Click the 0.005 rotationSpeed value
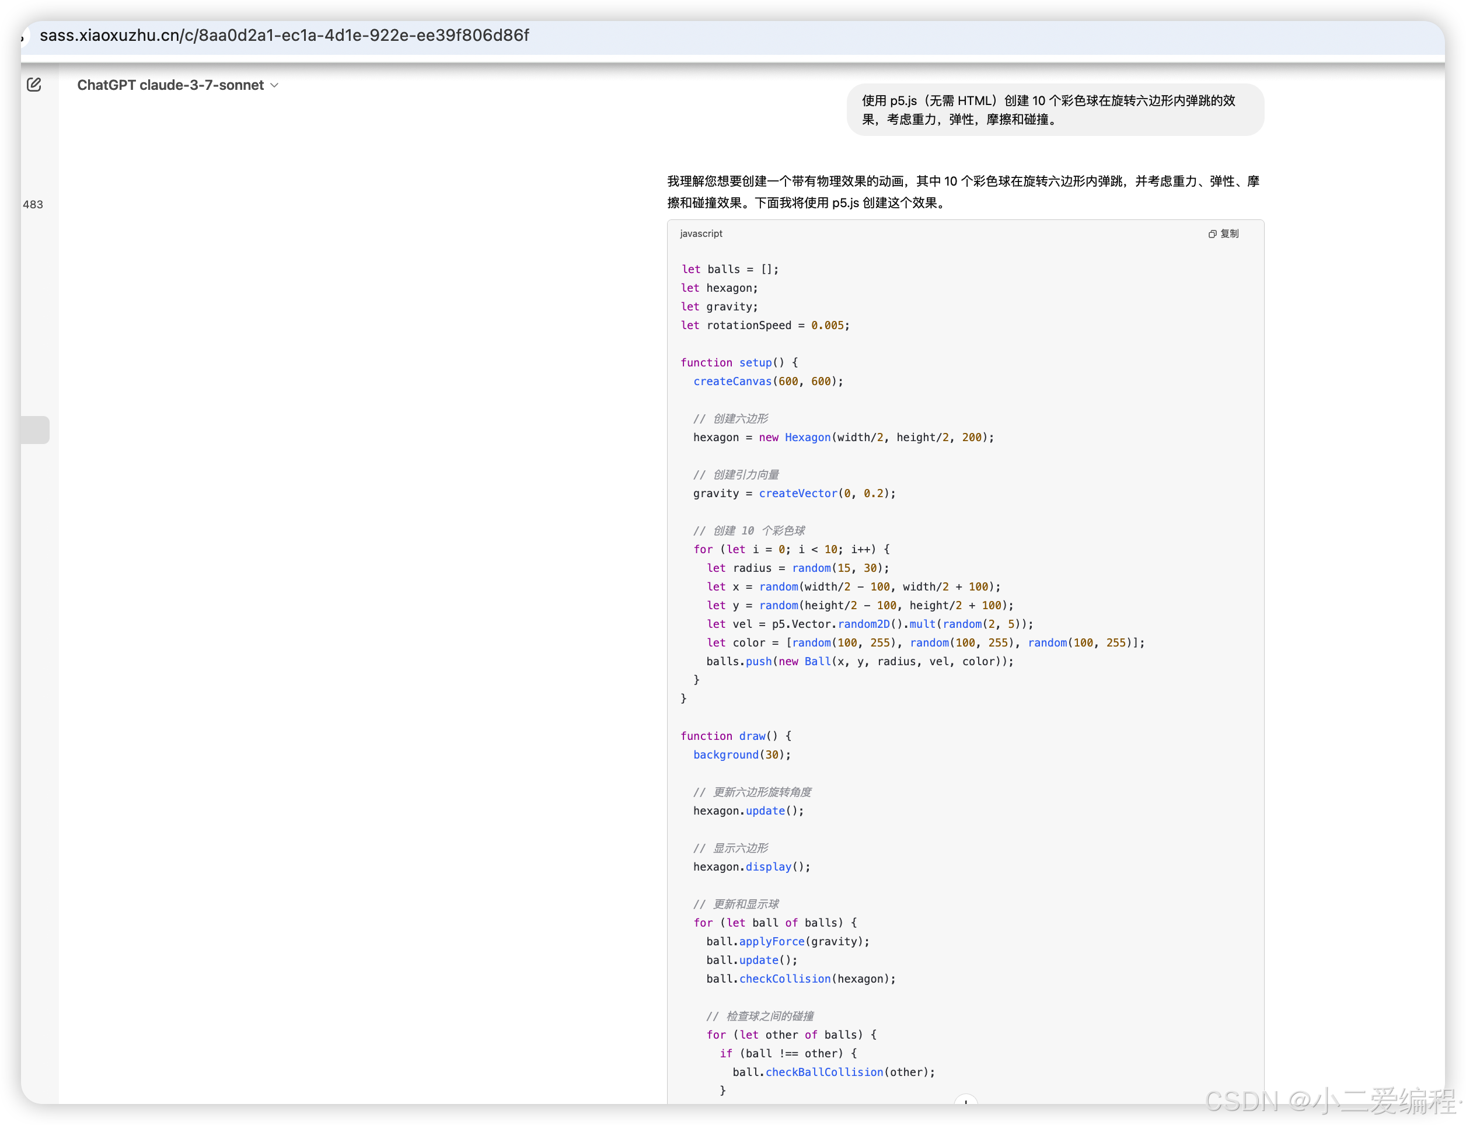 pyautogui.click(x=826, y=326)
